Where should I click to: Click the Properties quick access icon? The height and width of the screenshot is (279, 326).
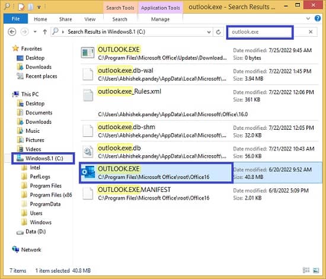coord(21,7)
